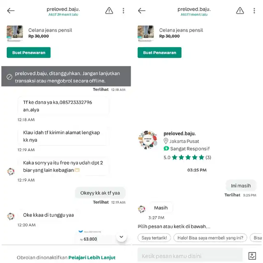Report user via right warning triangle icon
The height and width of the screenshot is (263, 263).
[240, 11]
